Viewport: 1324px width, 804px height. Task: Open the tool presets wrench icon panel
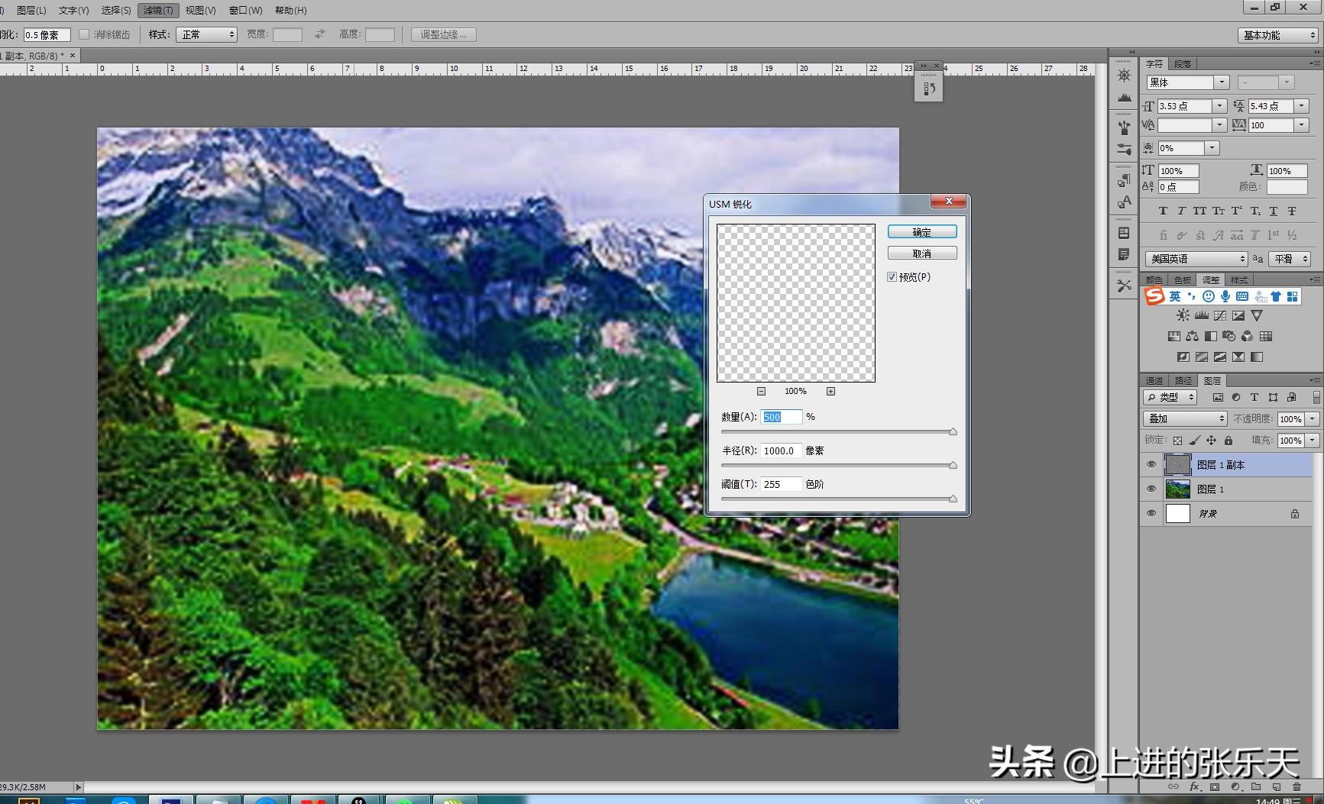click(1124, 286)
